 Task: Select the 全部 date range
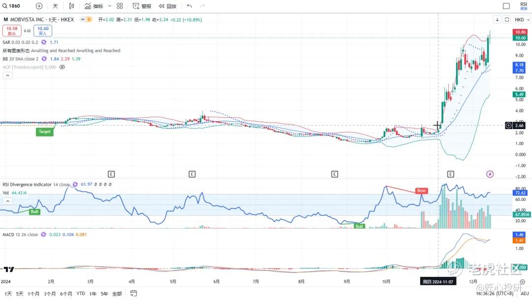point(117,294)
